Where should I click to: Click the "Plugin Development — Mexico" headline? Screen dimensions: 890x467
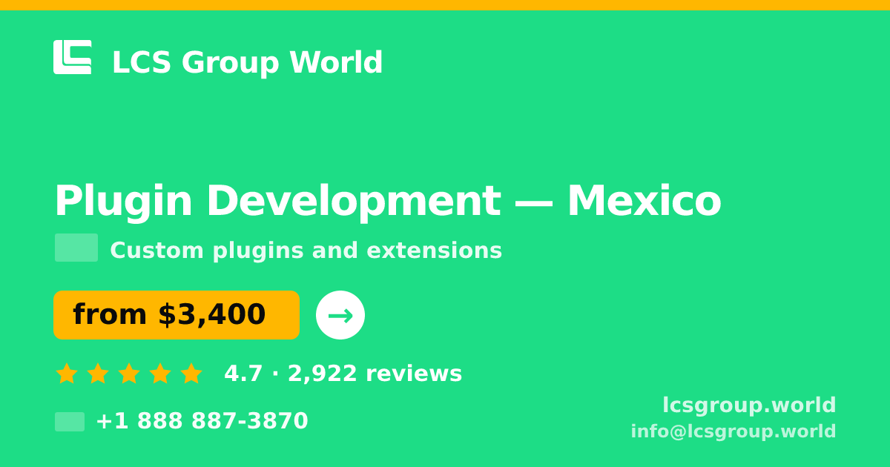click(387, 201)
